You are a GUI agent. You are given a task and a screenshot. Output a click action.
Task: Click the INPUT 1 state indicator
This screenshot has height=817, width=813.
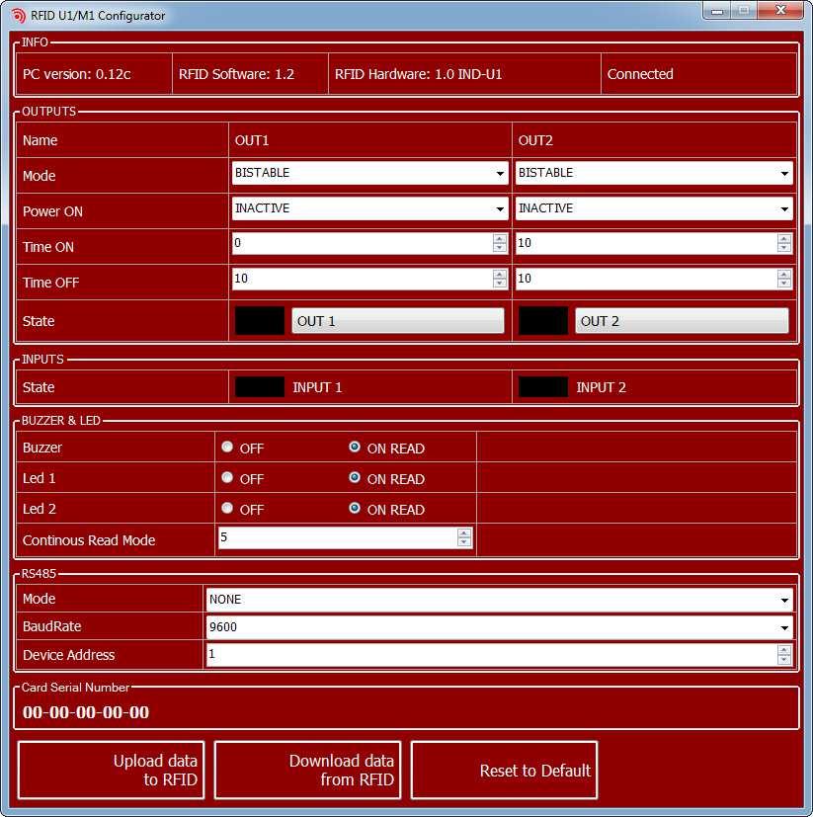coord(260,387)
